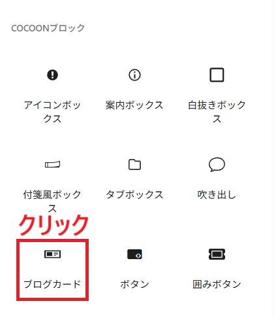This screenshot has height=318, width=274.
Task: Select the 吹き出し label text
Action: pos(217,194)
